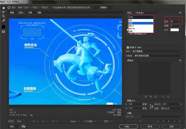The image size is (186, 129).
Task: Click the zoom level field showing 100%
Action: 20,121
